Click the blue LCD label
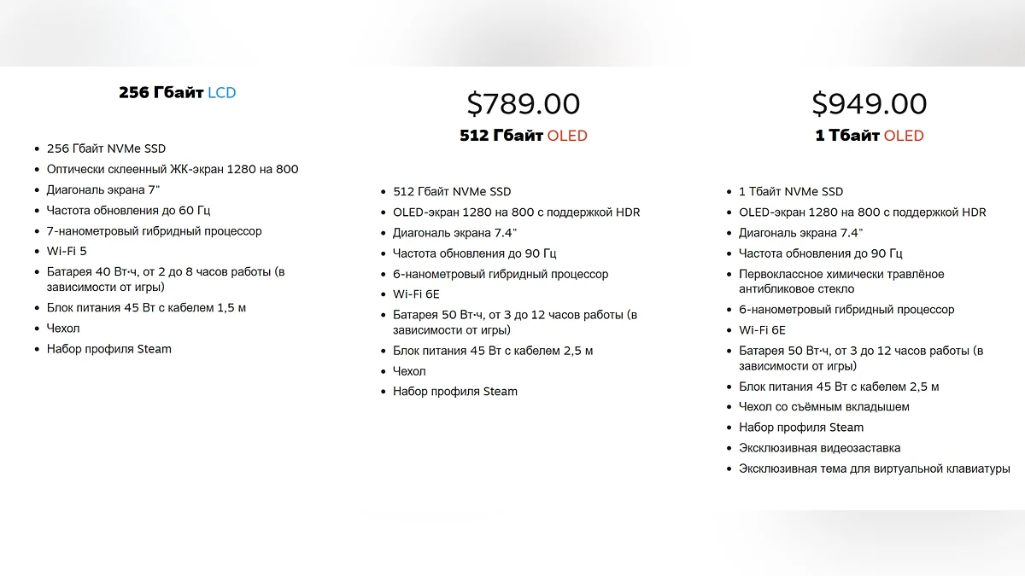Screen dimensions: 1025x576 (x=222, y=92)
